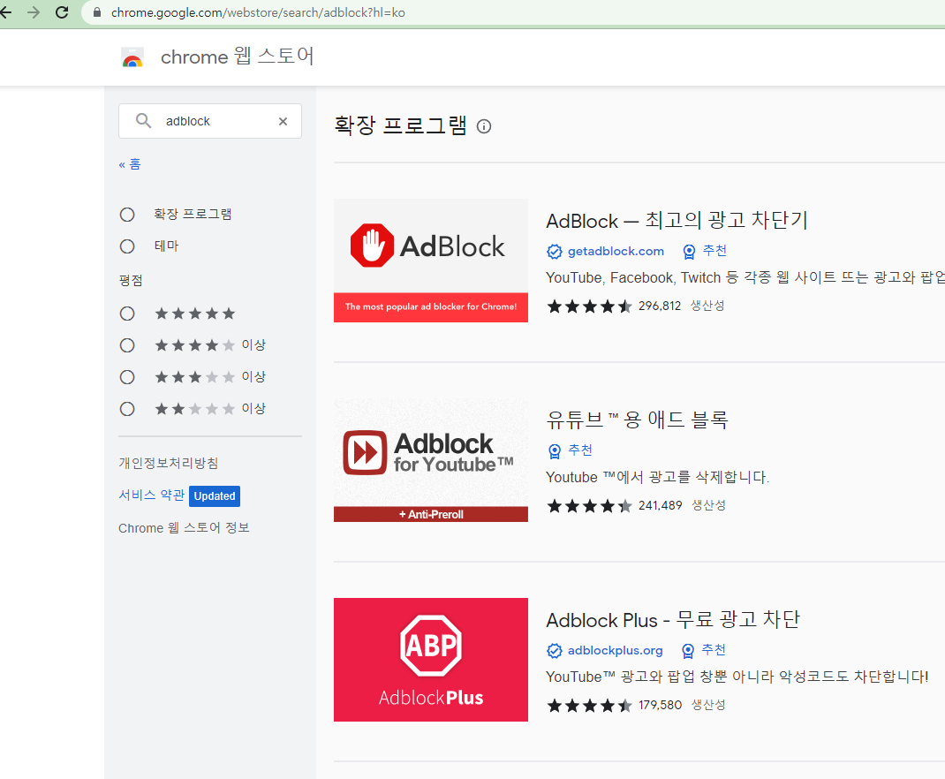Click the 평점 section label

[131, 280]
